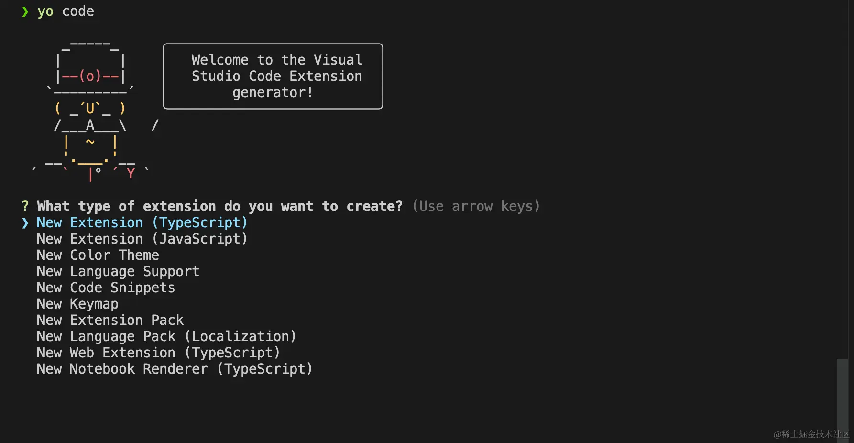Click the watermark text in corner

[x=811, y=434]
